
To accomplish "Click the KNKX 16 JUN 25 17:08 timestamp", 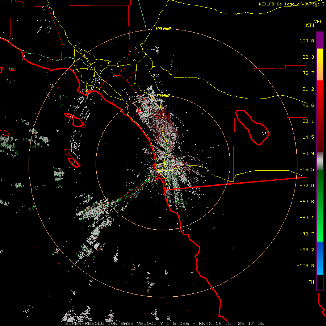I will click(x=231, y=323).
